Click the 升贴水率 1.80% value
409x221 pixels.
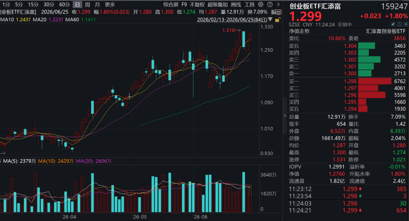tap(398, 174)
